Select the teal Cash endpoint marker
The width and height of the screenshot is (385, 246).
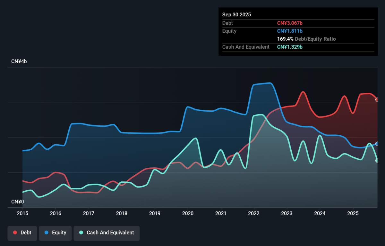coord(377,161)
